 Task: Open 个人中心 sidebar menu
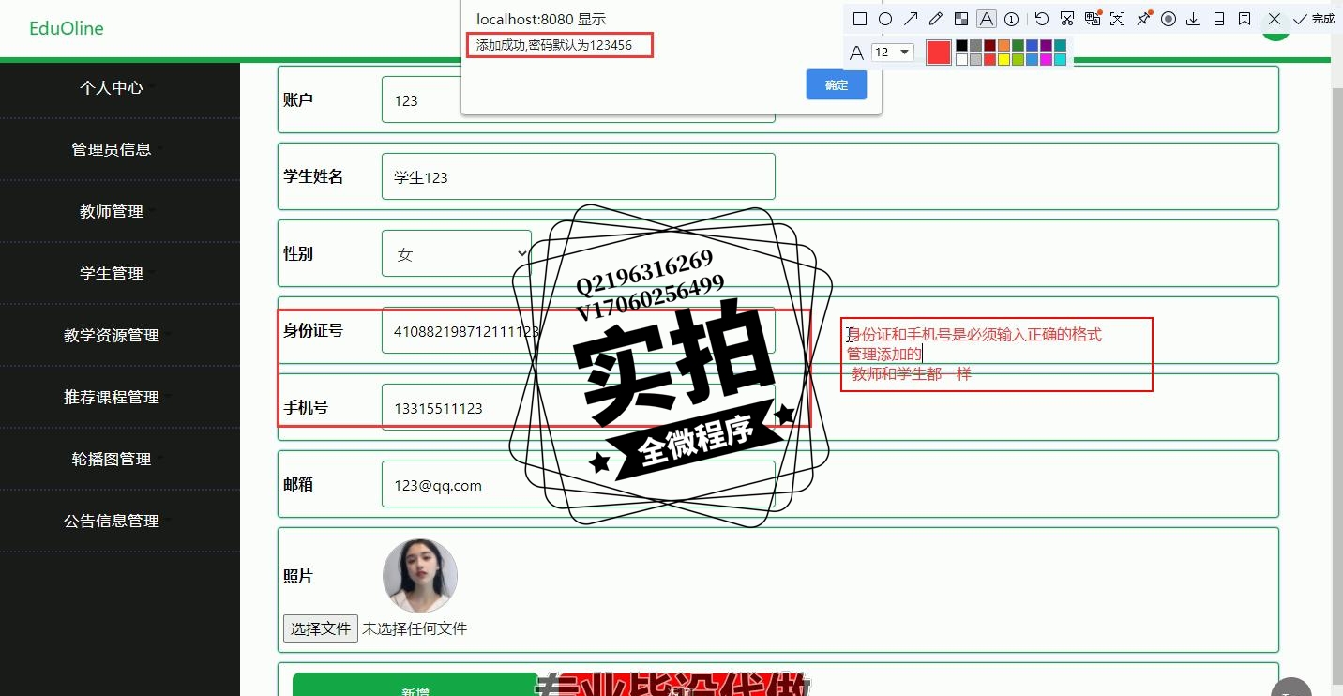click(112, 87)
